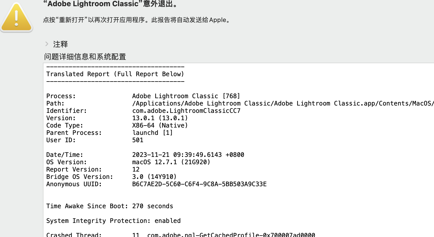The width and height of the screenshot is (434, 237).
Task: Click the Parent Process launchd [1] value
Action: pos(152,133)
